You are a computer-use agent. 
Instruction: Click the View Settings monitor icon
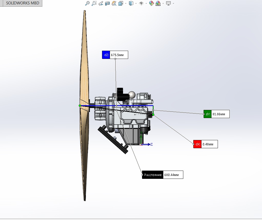pyautogui.click(x=168, y=3)
